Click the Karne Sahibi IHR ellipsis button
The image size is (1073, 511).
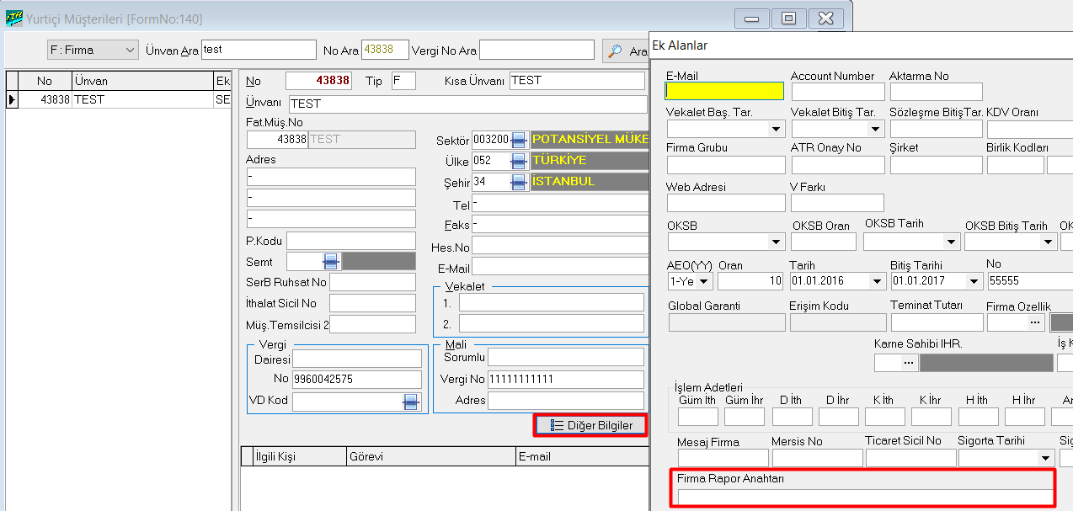click(x=908, y=363)
